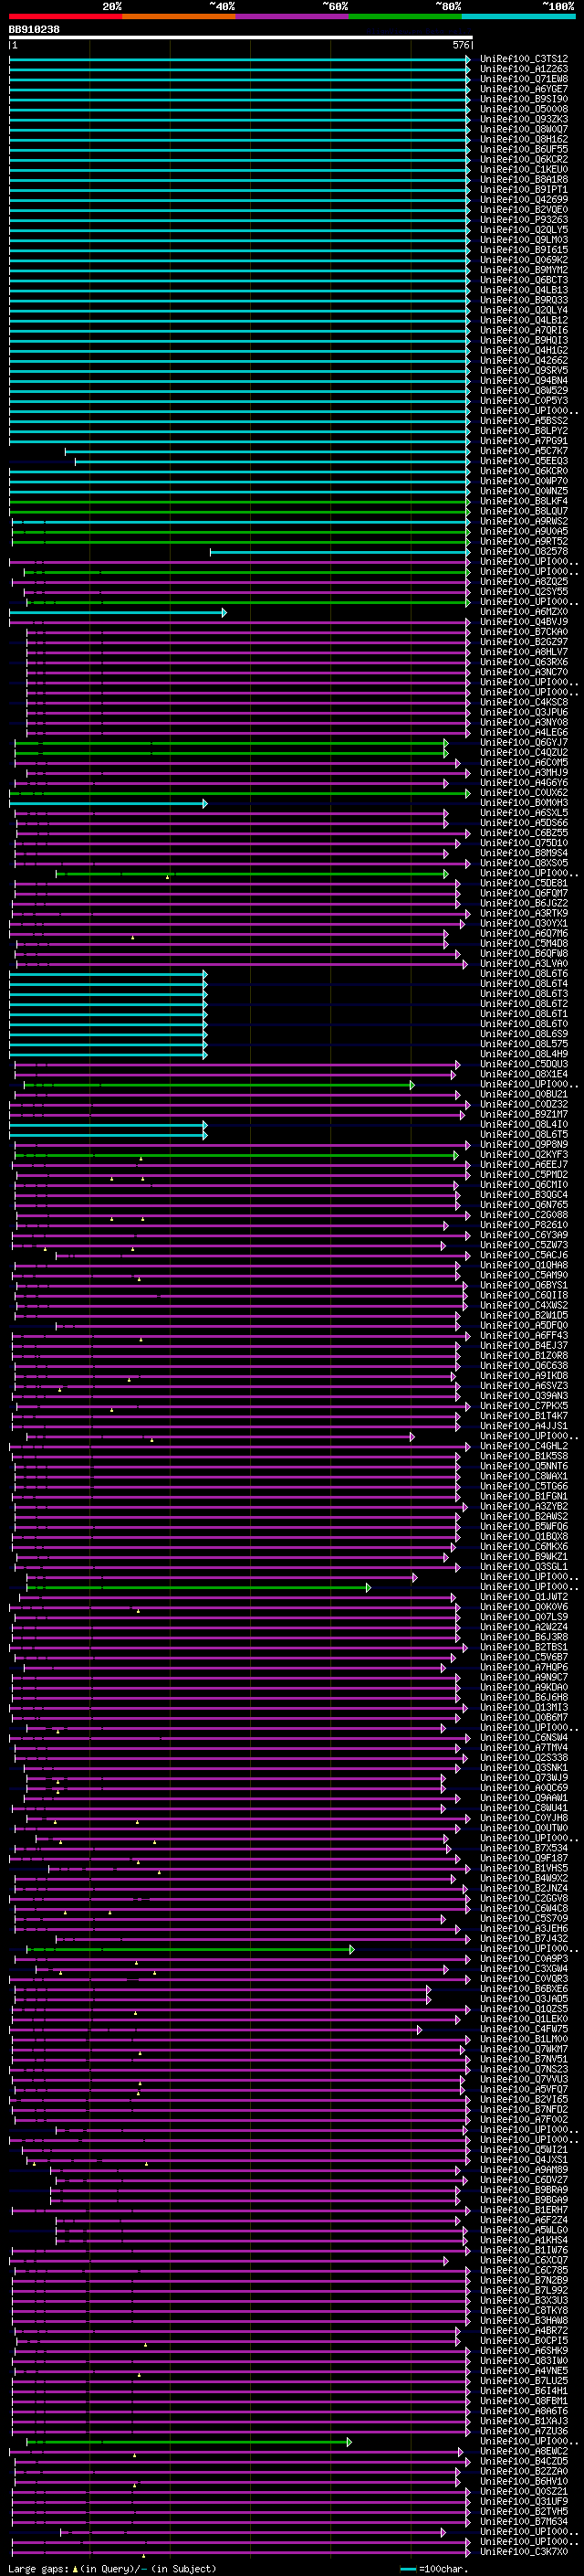Image resolution: width=584 pixels, height=2576 pixels.
Task: Click the UniRef100_B0M0H3 label
Action: click(524, 803)
